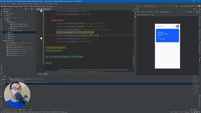201x113 pixels.
Task: Select user_random.jpg file in drawable
Action: pos(16,30)
